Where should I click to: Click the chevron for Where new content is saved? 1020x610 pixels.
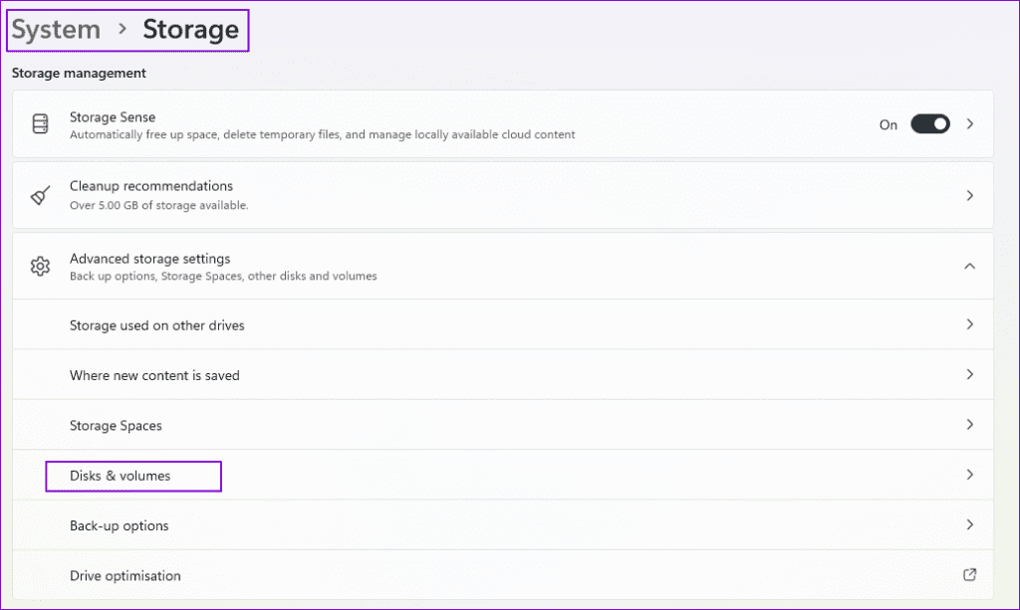(969, 375)
